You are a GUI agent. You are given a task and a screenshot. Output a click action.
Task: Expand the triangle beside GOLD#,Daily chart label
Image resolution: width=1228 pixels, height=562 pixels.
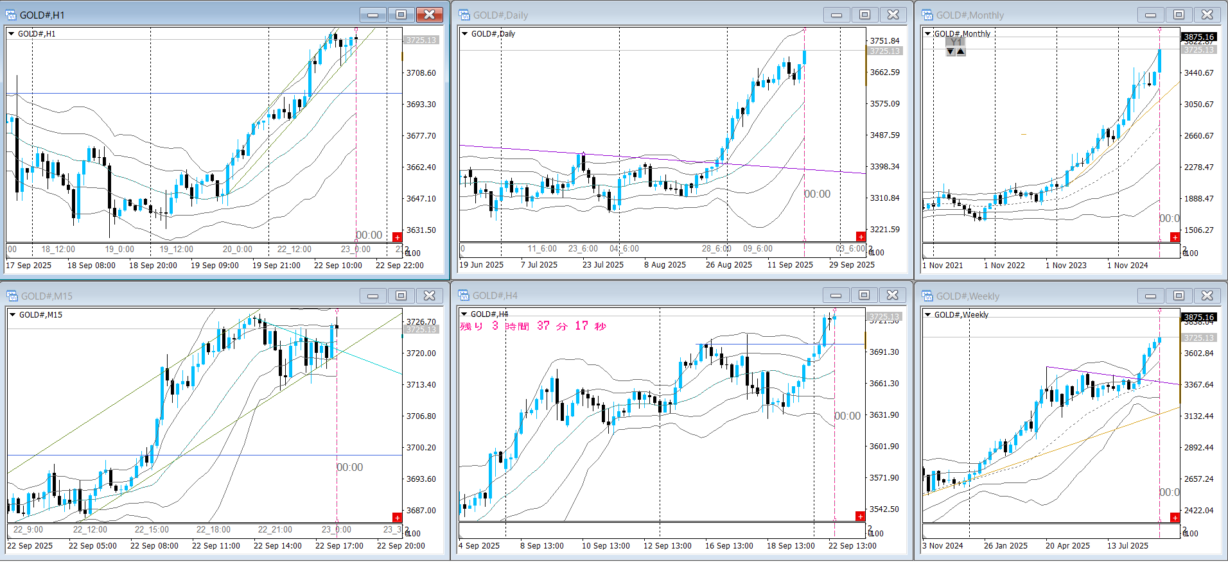point(465,34)
